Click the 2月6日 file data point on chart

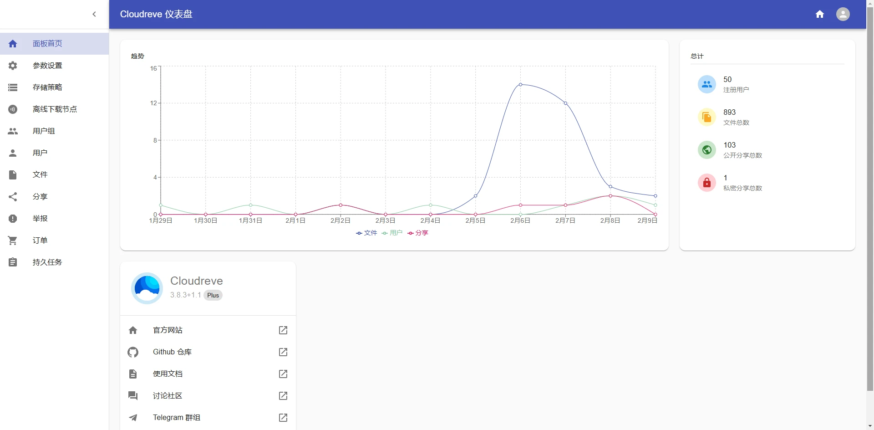click(x=520, y=85)
